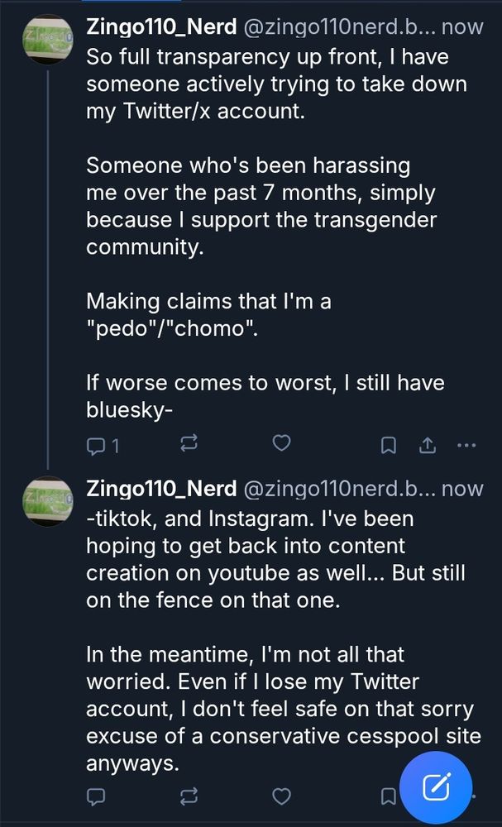This screenshot has height=827, width=502.
Task: Open Zingo110_Nerd display name on second post
Action: coord(161,489)
